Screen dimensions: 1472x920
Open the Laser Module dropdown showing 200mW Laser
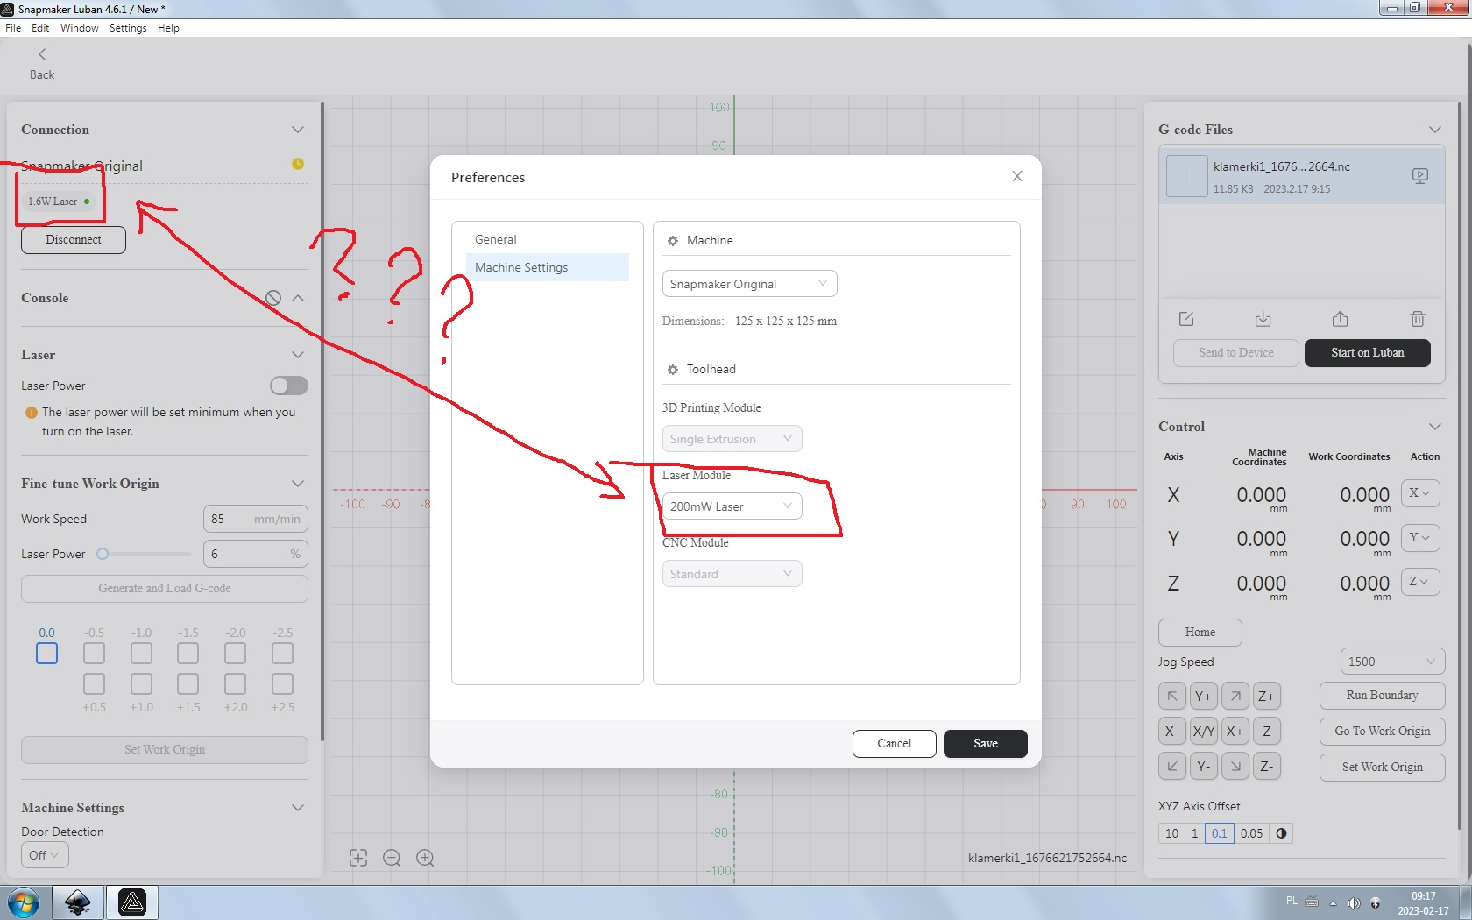[x=732, y=506]
